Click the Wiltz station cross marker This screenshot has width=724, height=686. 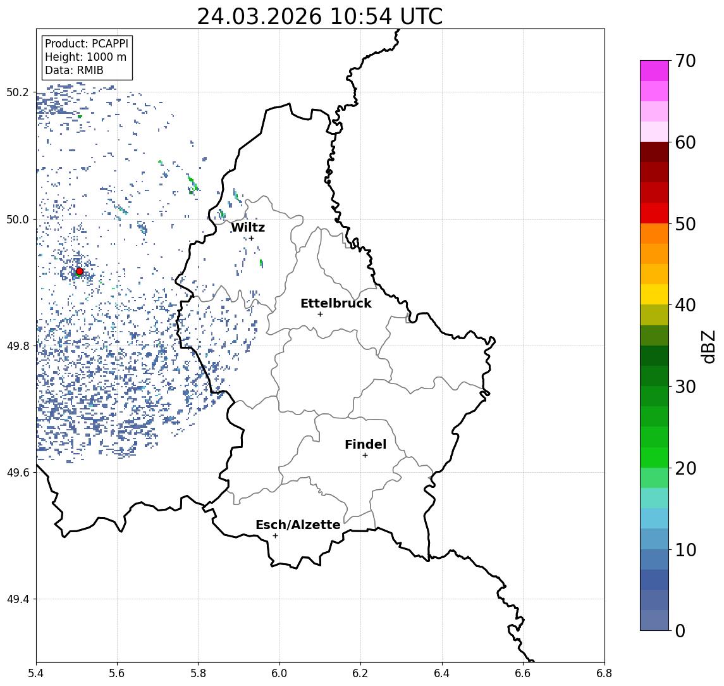251,239
